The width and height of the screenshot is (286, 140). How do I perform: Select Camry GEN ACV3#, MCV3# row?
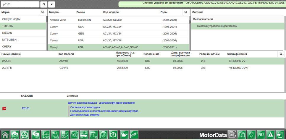pos(118,34)
